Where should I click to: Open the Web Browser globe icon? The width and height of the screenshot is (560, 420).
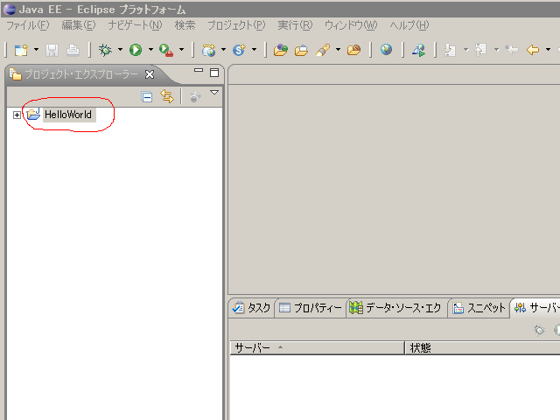click(386, 50)
